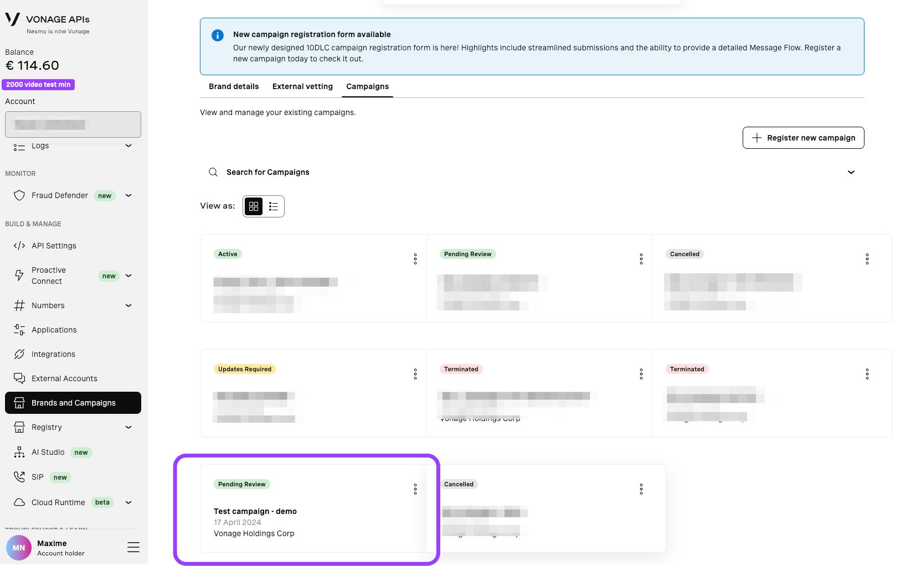Open kebab menu on bottom-row Cancelled card
This screenshot has height=566, width=916.
[x=641, y=489]
